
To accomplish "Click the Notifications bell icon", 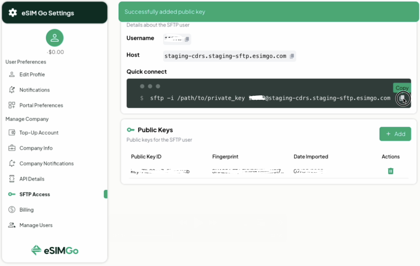I will [12, 90].
